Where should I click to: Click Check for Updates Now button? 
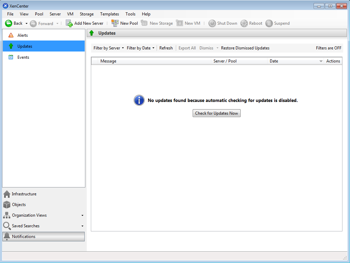pos(216,113)
